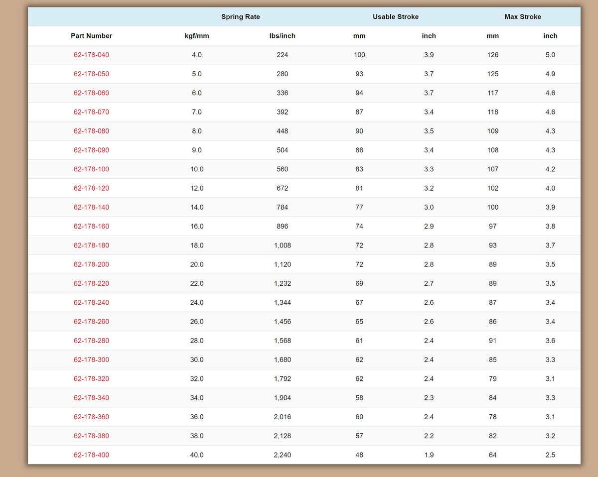
Task: Open part number 62-178-040 link
Action: pos(91,55)
